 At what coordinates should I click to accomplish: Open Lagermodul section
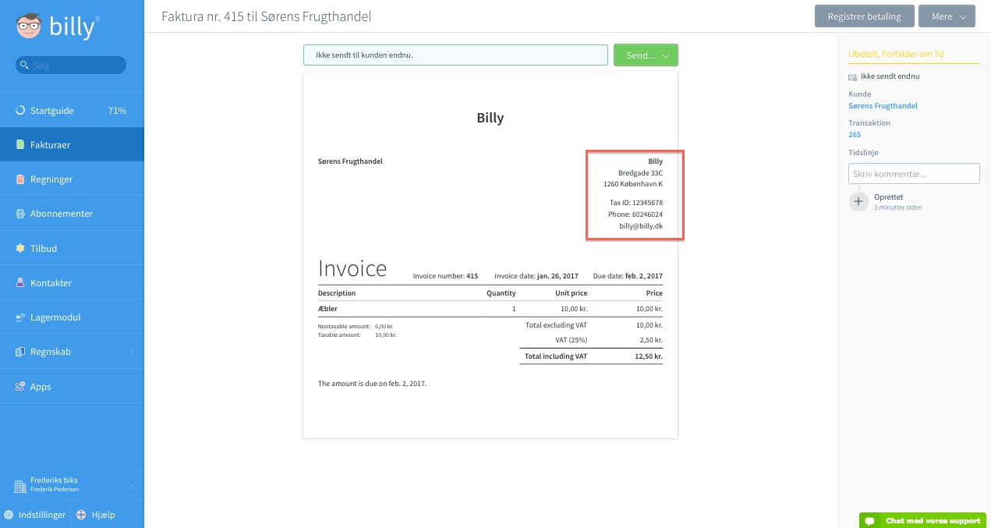pos(72,317)
